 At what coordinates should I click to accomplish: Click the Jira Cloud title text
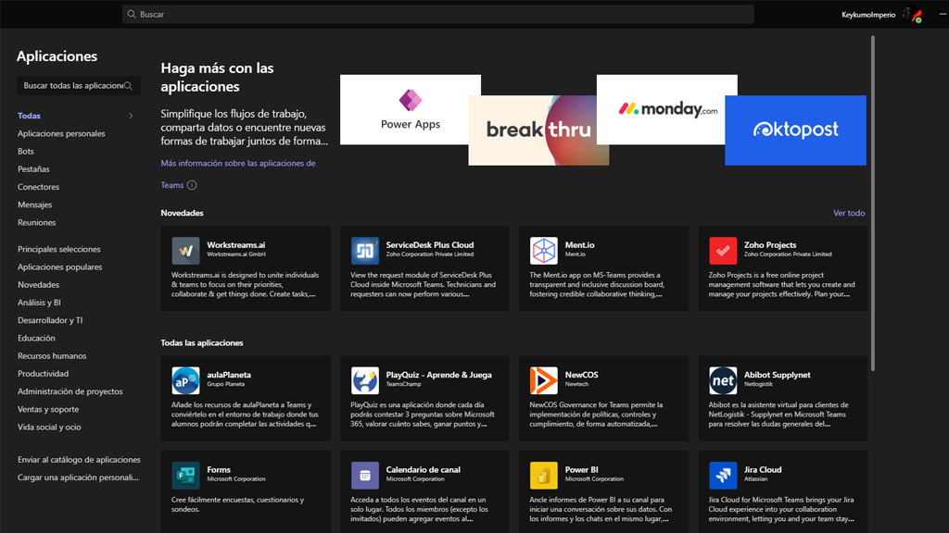[x=763, y=469]
